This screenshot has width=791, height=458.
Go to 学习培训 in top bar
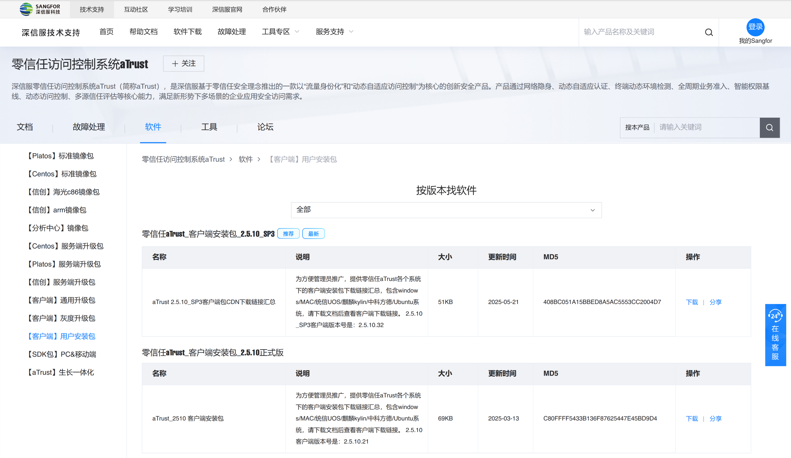pos(180,9)
